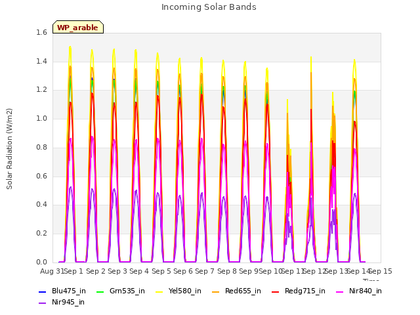Click the 0.2 y-axis tick label
Screen dimensions: 420x315
point(41,234)
